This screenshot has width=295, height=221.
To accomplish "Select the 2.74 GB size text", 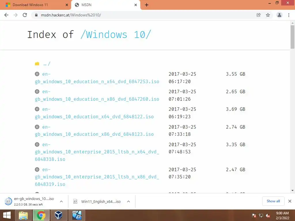I will pyautogui.click(x=236, y=127).
